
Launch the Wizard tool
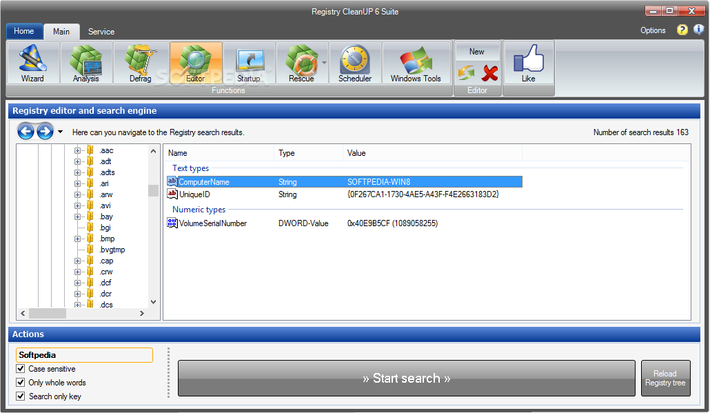32,63
